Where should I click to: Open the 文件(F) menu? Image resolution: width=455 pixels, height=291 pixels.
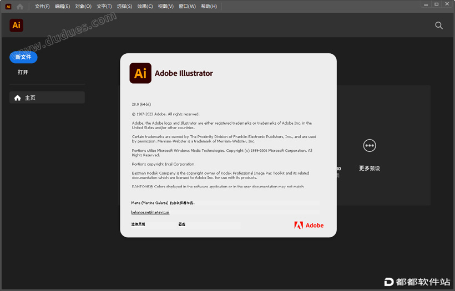pyautogui.click(x=42, y=7)
